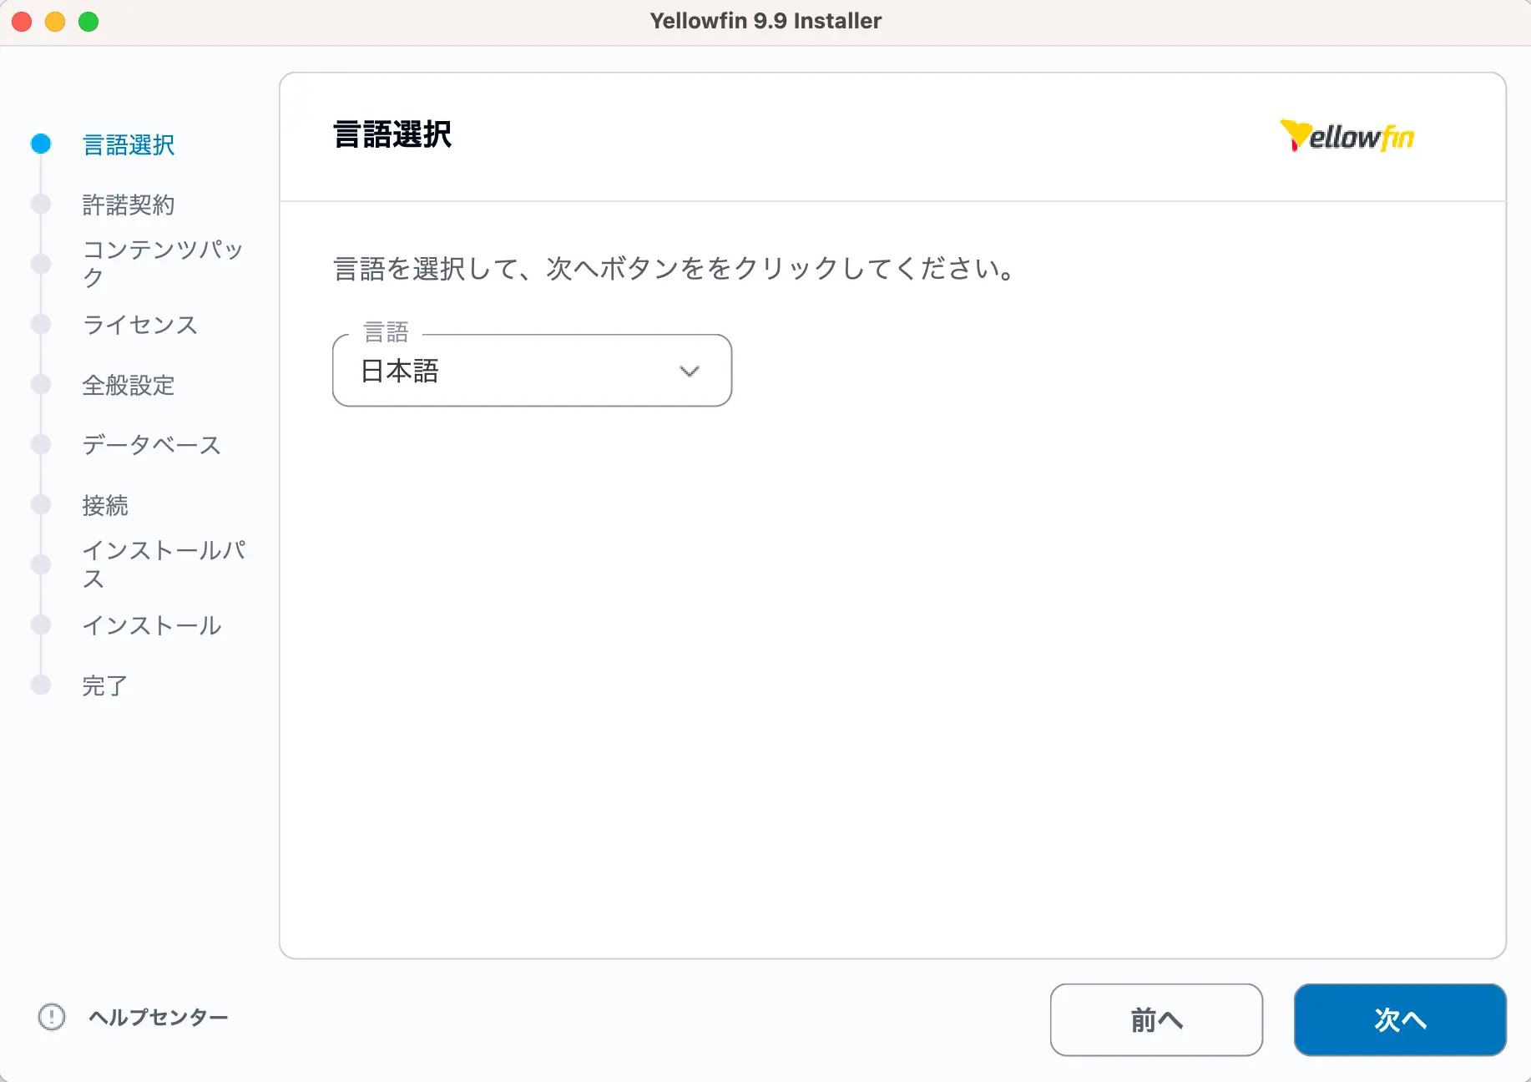The width and height of the screenshot is (1531, 1082).
Task: Click the step dot beside 許諾契約
Action: 41,205
